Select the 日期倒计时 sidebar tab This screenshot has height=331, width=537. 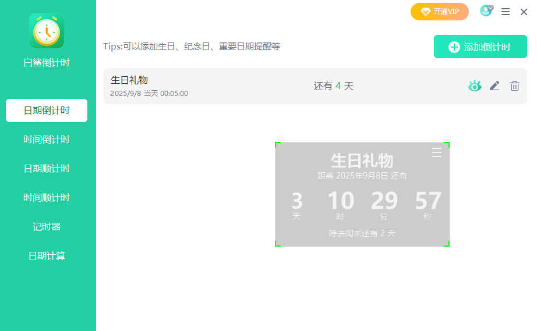click(x=47, y=111)
